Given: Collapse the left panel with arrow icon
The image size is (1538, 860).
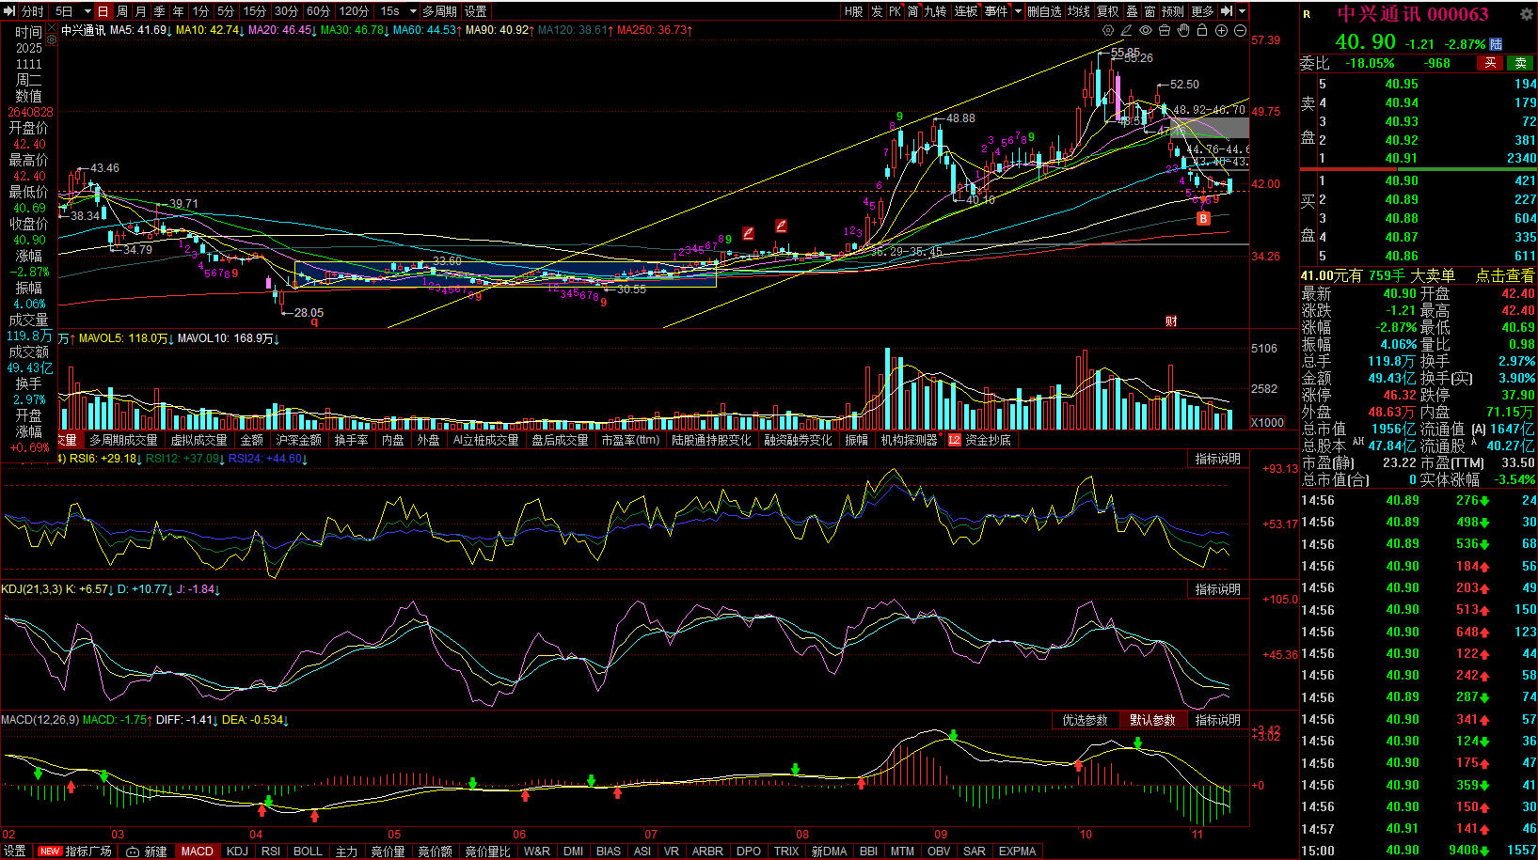Looking at the screenshot, I should 9,11.
